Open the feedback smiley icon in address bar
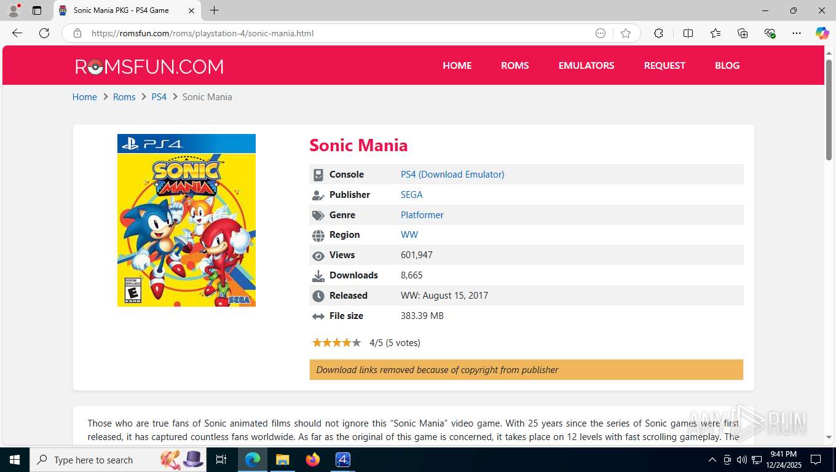The height and width of the screenshot is (472, 836). click(x=601, y=33)
